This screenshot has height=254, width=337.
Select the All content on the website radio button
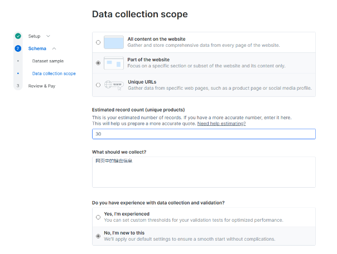coord(99,42)
